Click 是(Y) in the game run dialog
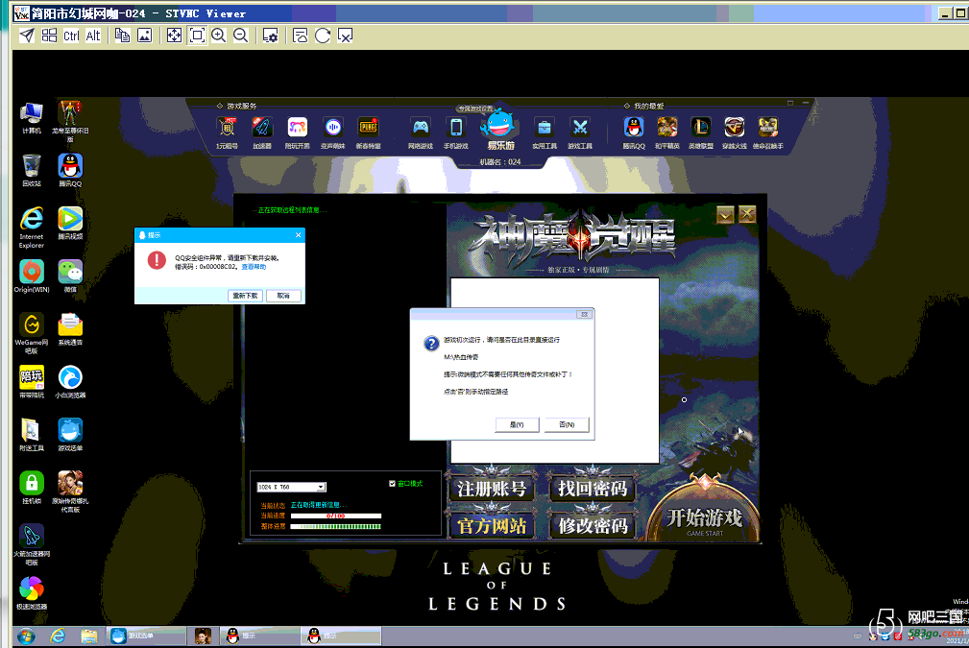The width and height of the screenshot is (969, 648). (517, 425)
